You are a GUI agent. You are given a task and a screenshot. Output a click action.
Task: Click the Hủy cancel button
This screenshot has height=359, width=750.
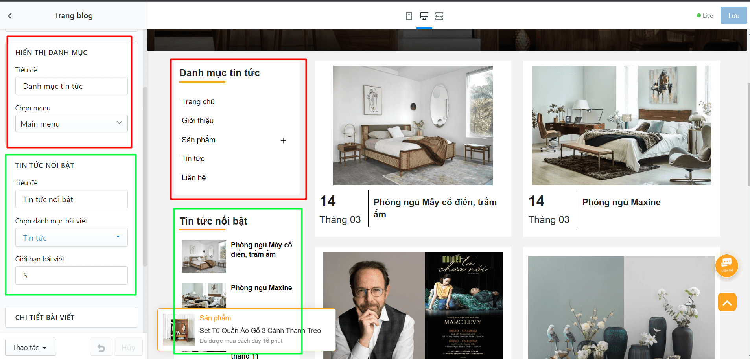click(128, 348)
